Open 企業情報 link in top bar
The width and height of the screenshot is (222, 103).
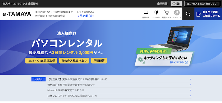[162, 4]
